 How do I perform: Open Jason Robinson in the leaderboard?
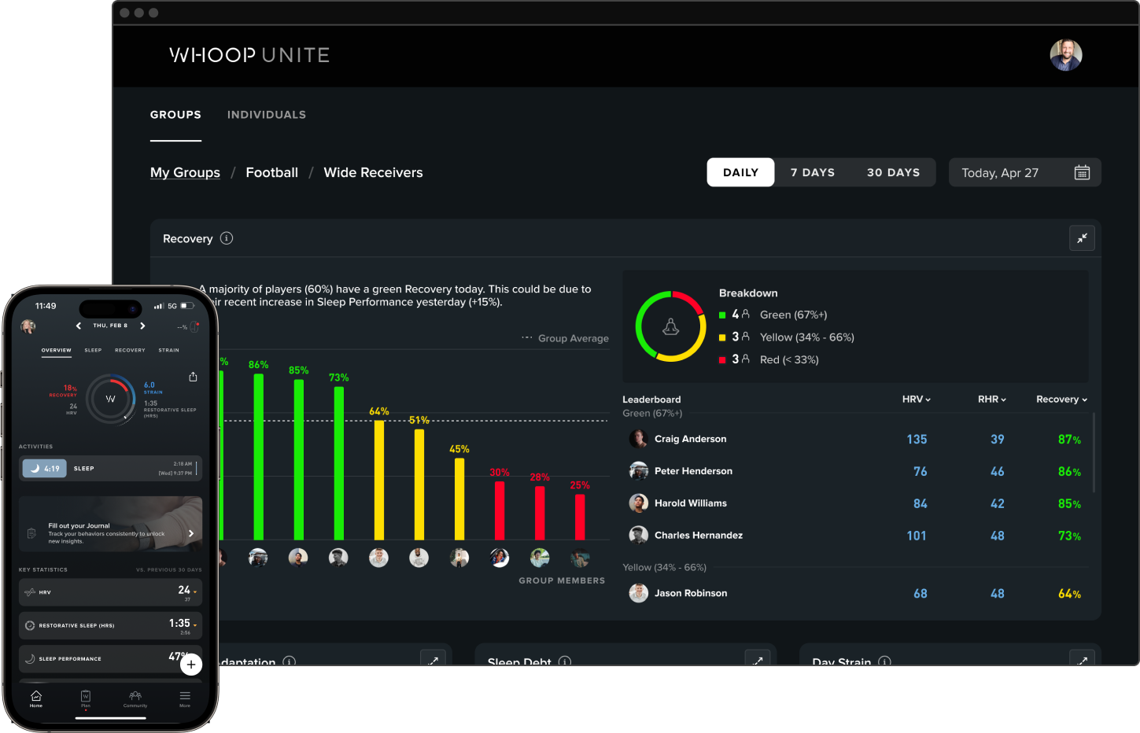click(x=855, y=593)
